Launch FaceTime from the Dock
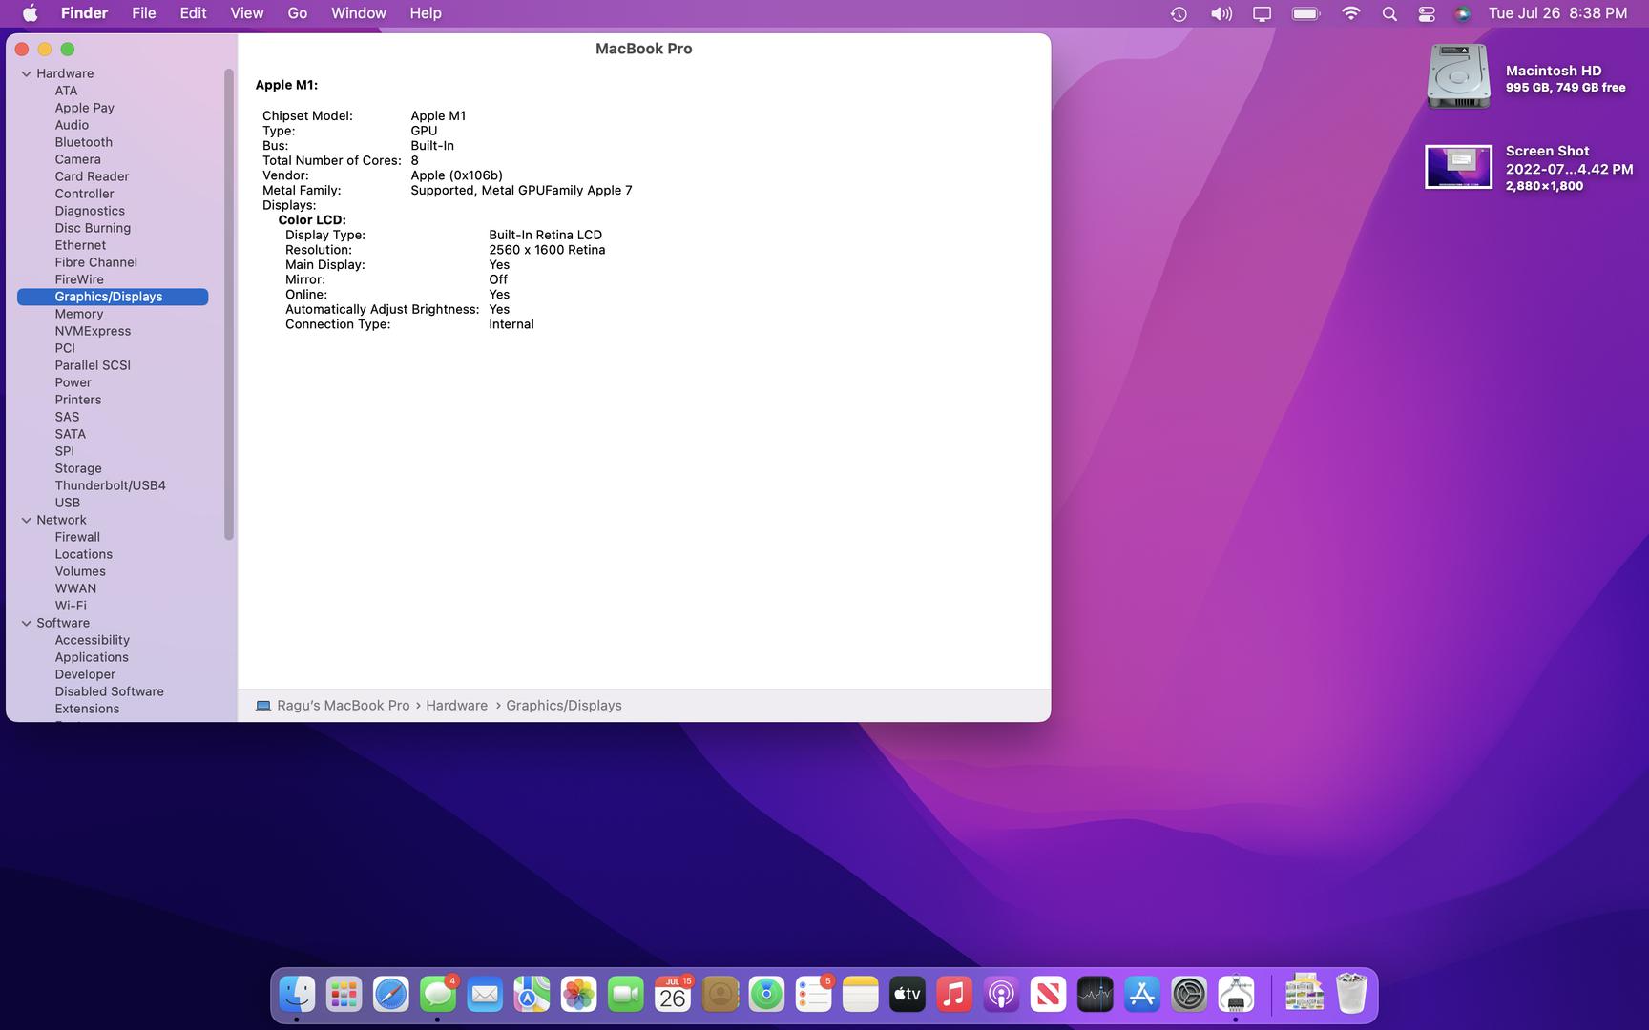 [x=625, y=995]
